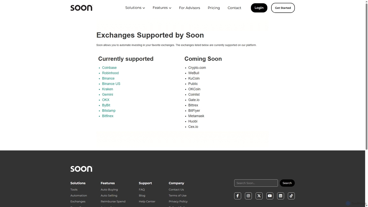Expand the Features dropdown menu
368x207 pixels.
point(162,8)
